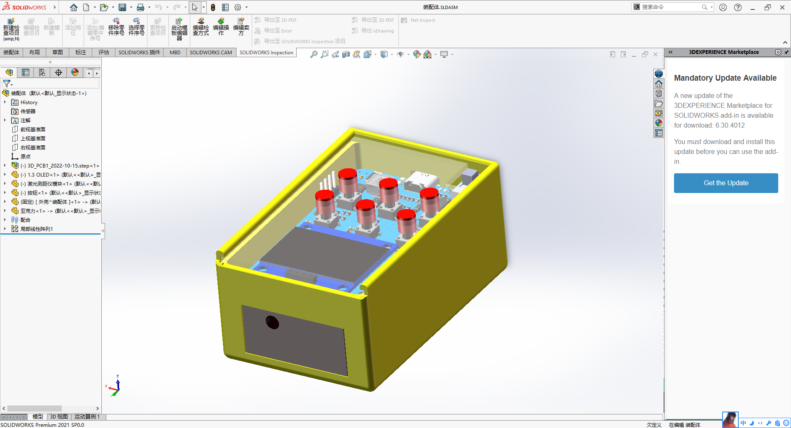This screenshot has width=791, height=428.
Task: Click the Rebuild traffic light icon
Action: 213,7
